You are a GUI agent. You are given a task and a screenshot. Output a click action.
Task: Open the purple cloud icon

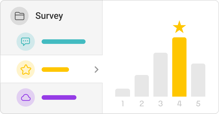(x=26, y=97)
